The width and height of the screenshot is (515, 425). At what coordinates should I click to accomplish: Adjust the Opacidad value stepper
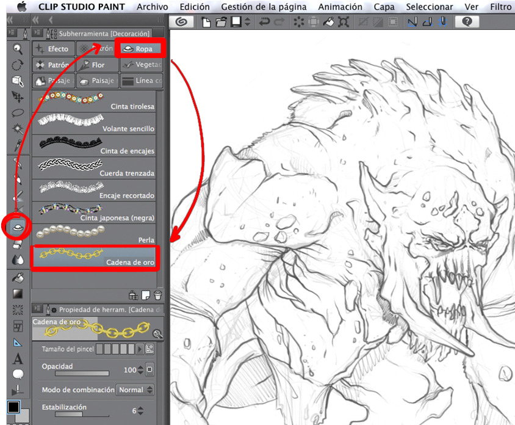pos(140,370)
